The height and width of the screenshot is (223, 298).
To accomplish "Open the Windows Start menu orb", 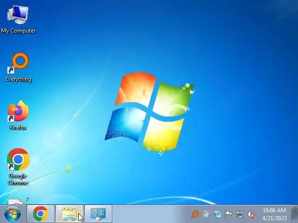I will [13, 214].
